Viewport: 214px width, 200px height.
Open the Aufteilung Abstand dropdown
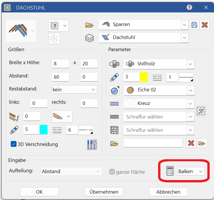click(71, 171)
